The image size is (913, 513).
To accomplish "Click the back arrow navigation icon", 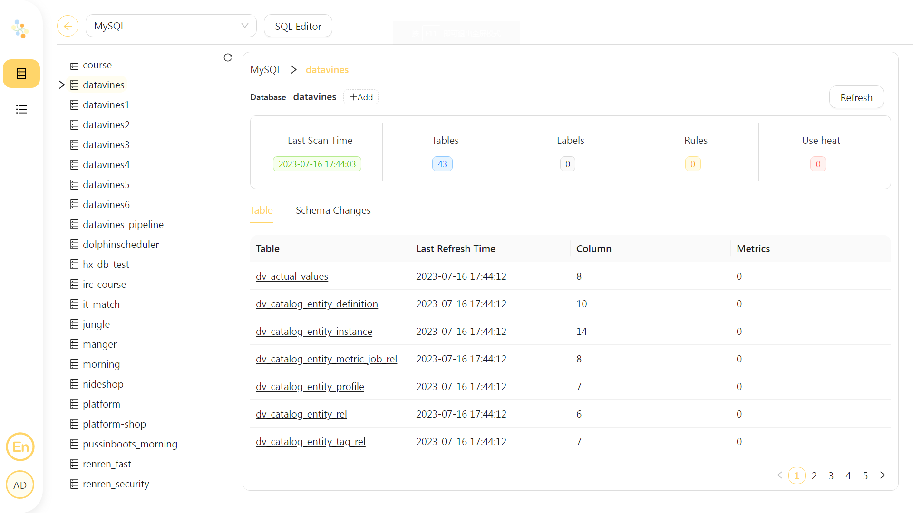I will coord(67,26).
